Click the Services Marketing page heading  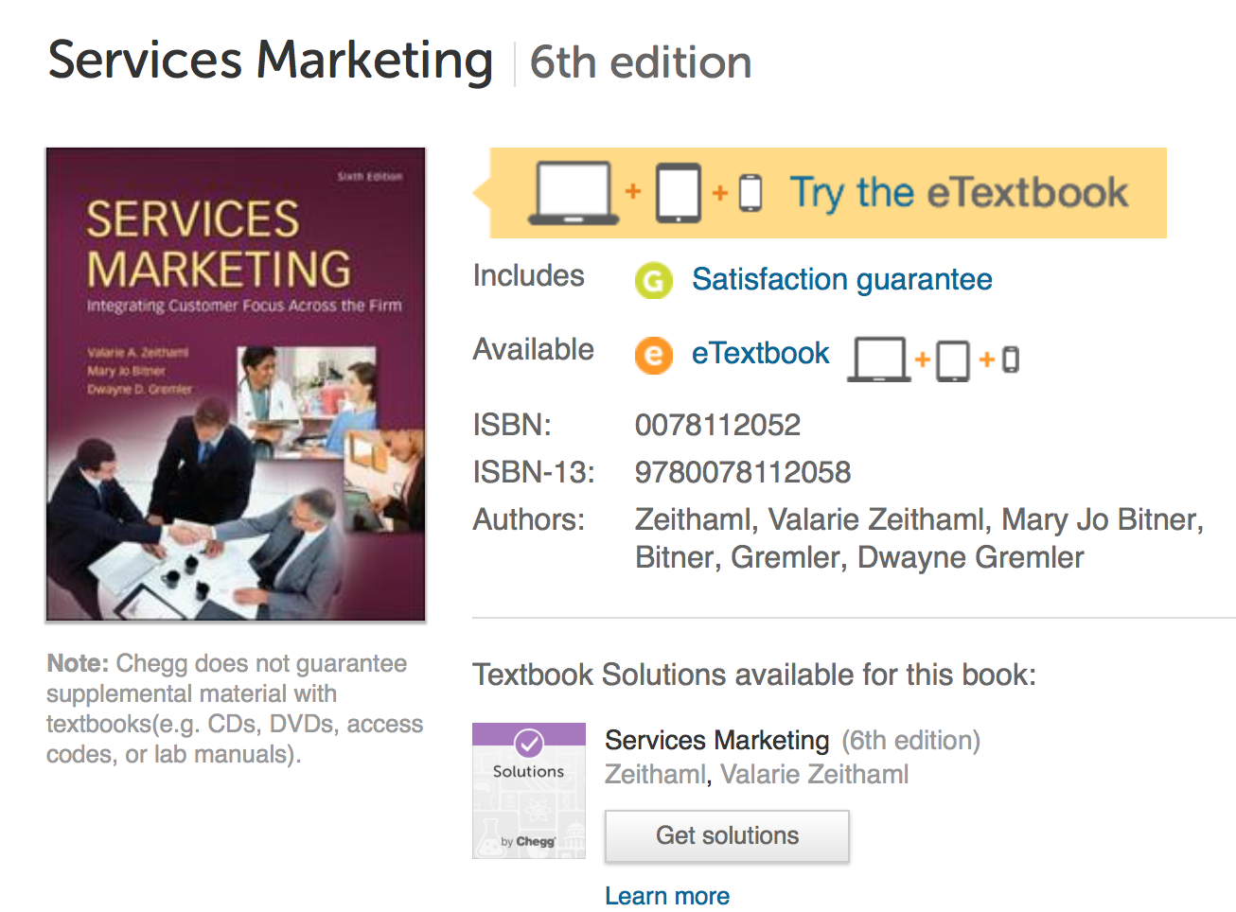[x=271, y=61]
